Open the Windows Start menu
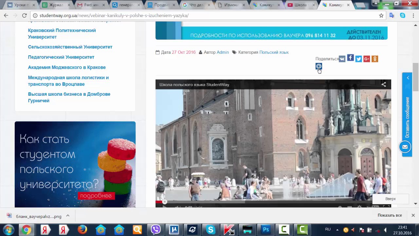This screenshot has width=419, height=236. click(9, 230)
